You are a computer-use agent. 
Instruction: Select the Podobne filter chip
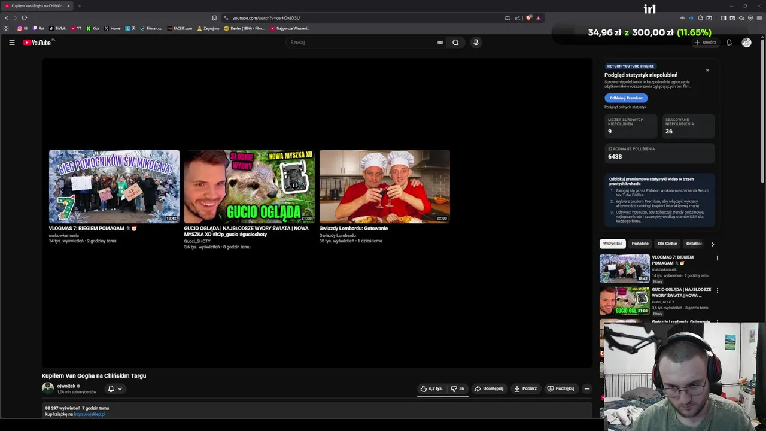coord(640,244)
